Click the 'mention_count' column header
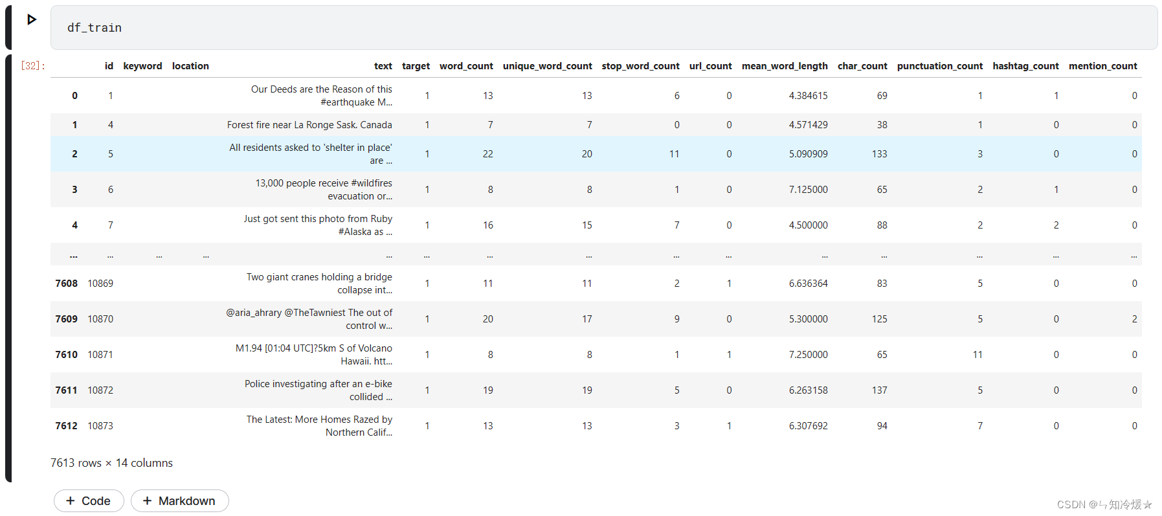The width and height of the screenshot is (1162, 516). coord(1102,66)
